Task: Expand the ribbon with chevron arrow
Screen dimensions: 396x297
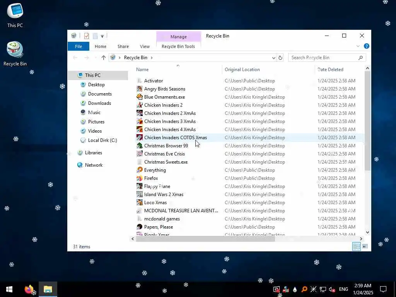Action: point(358,46)
